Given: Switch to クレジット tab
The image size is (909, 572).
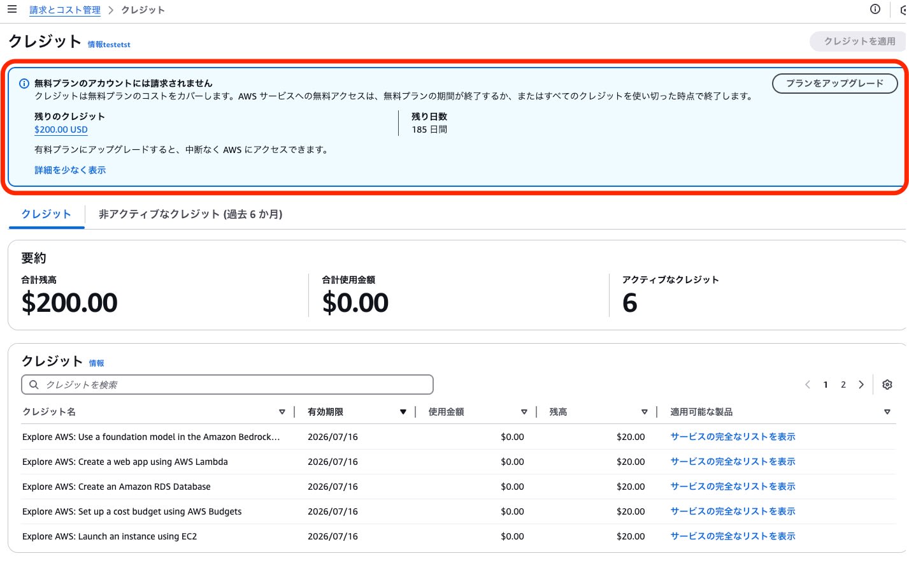Looking at the screenshot, I should pos(47,214).
